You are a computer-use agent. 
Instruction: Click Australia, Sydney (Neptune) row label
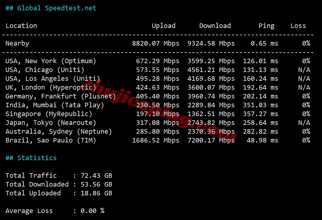59,132
